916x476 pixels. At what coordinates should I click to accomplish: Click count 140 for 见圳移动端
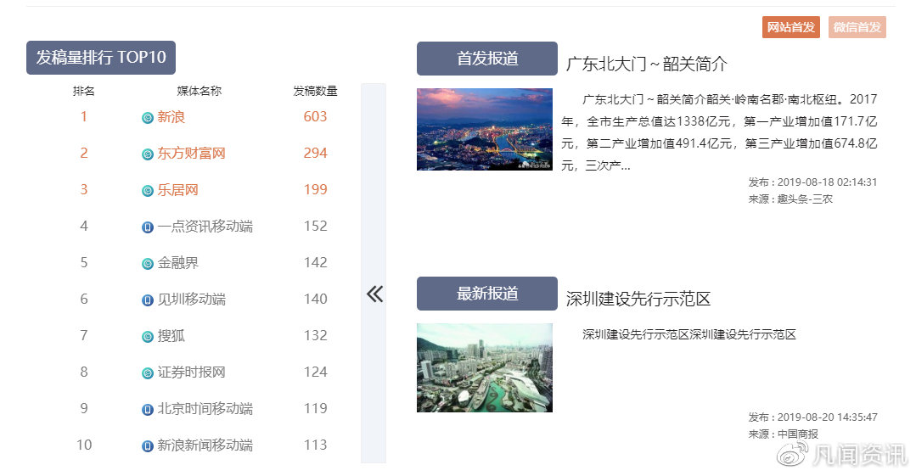316,300
